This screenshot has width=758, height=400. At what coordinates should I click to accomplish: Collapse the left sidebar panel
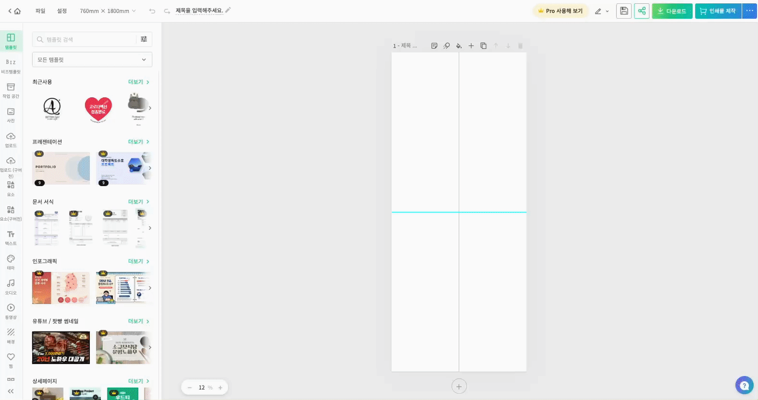[11, 391]
